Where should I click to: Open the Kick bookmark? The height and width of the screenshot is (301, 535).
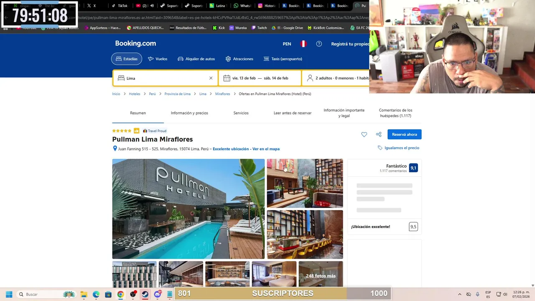pos(219,28)
